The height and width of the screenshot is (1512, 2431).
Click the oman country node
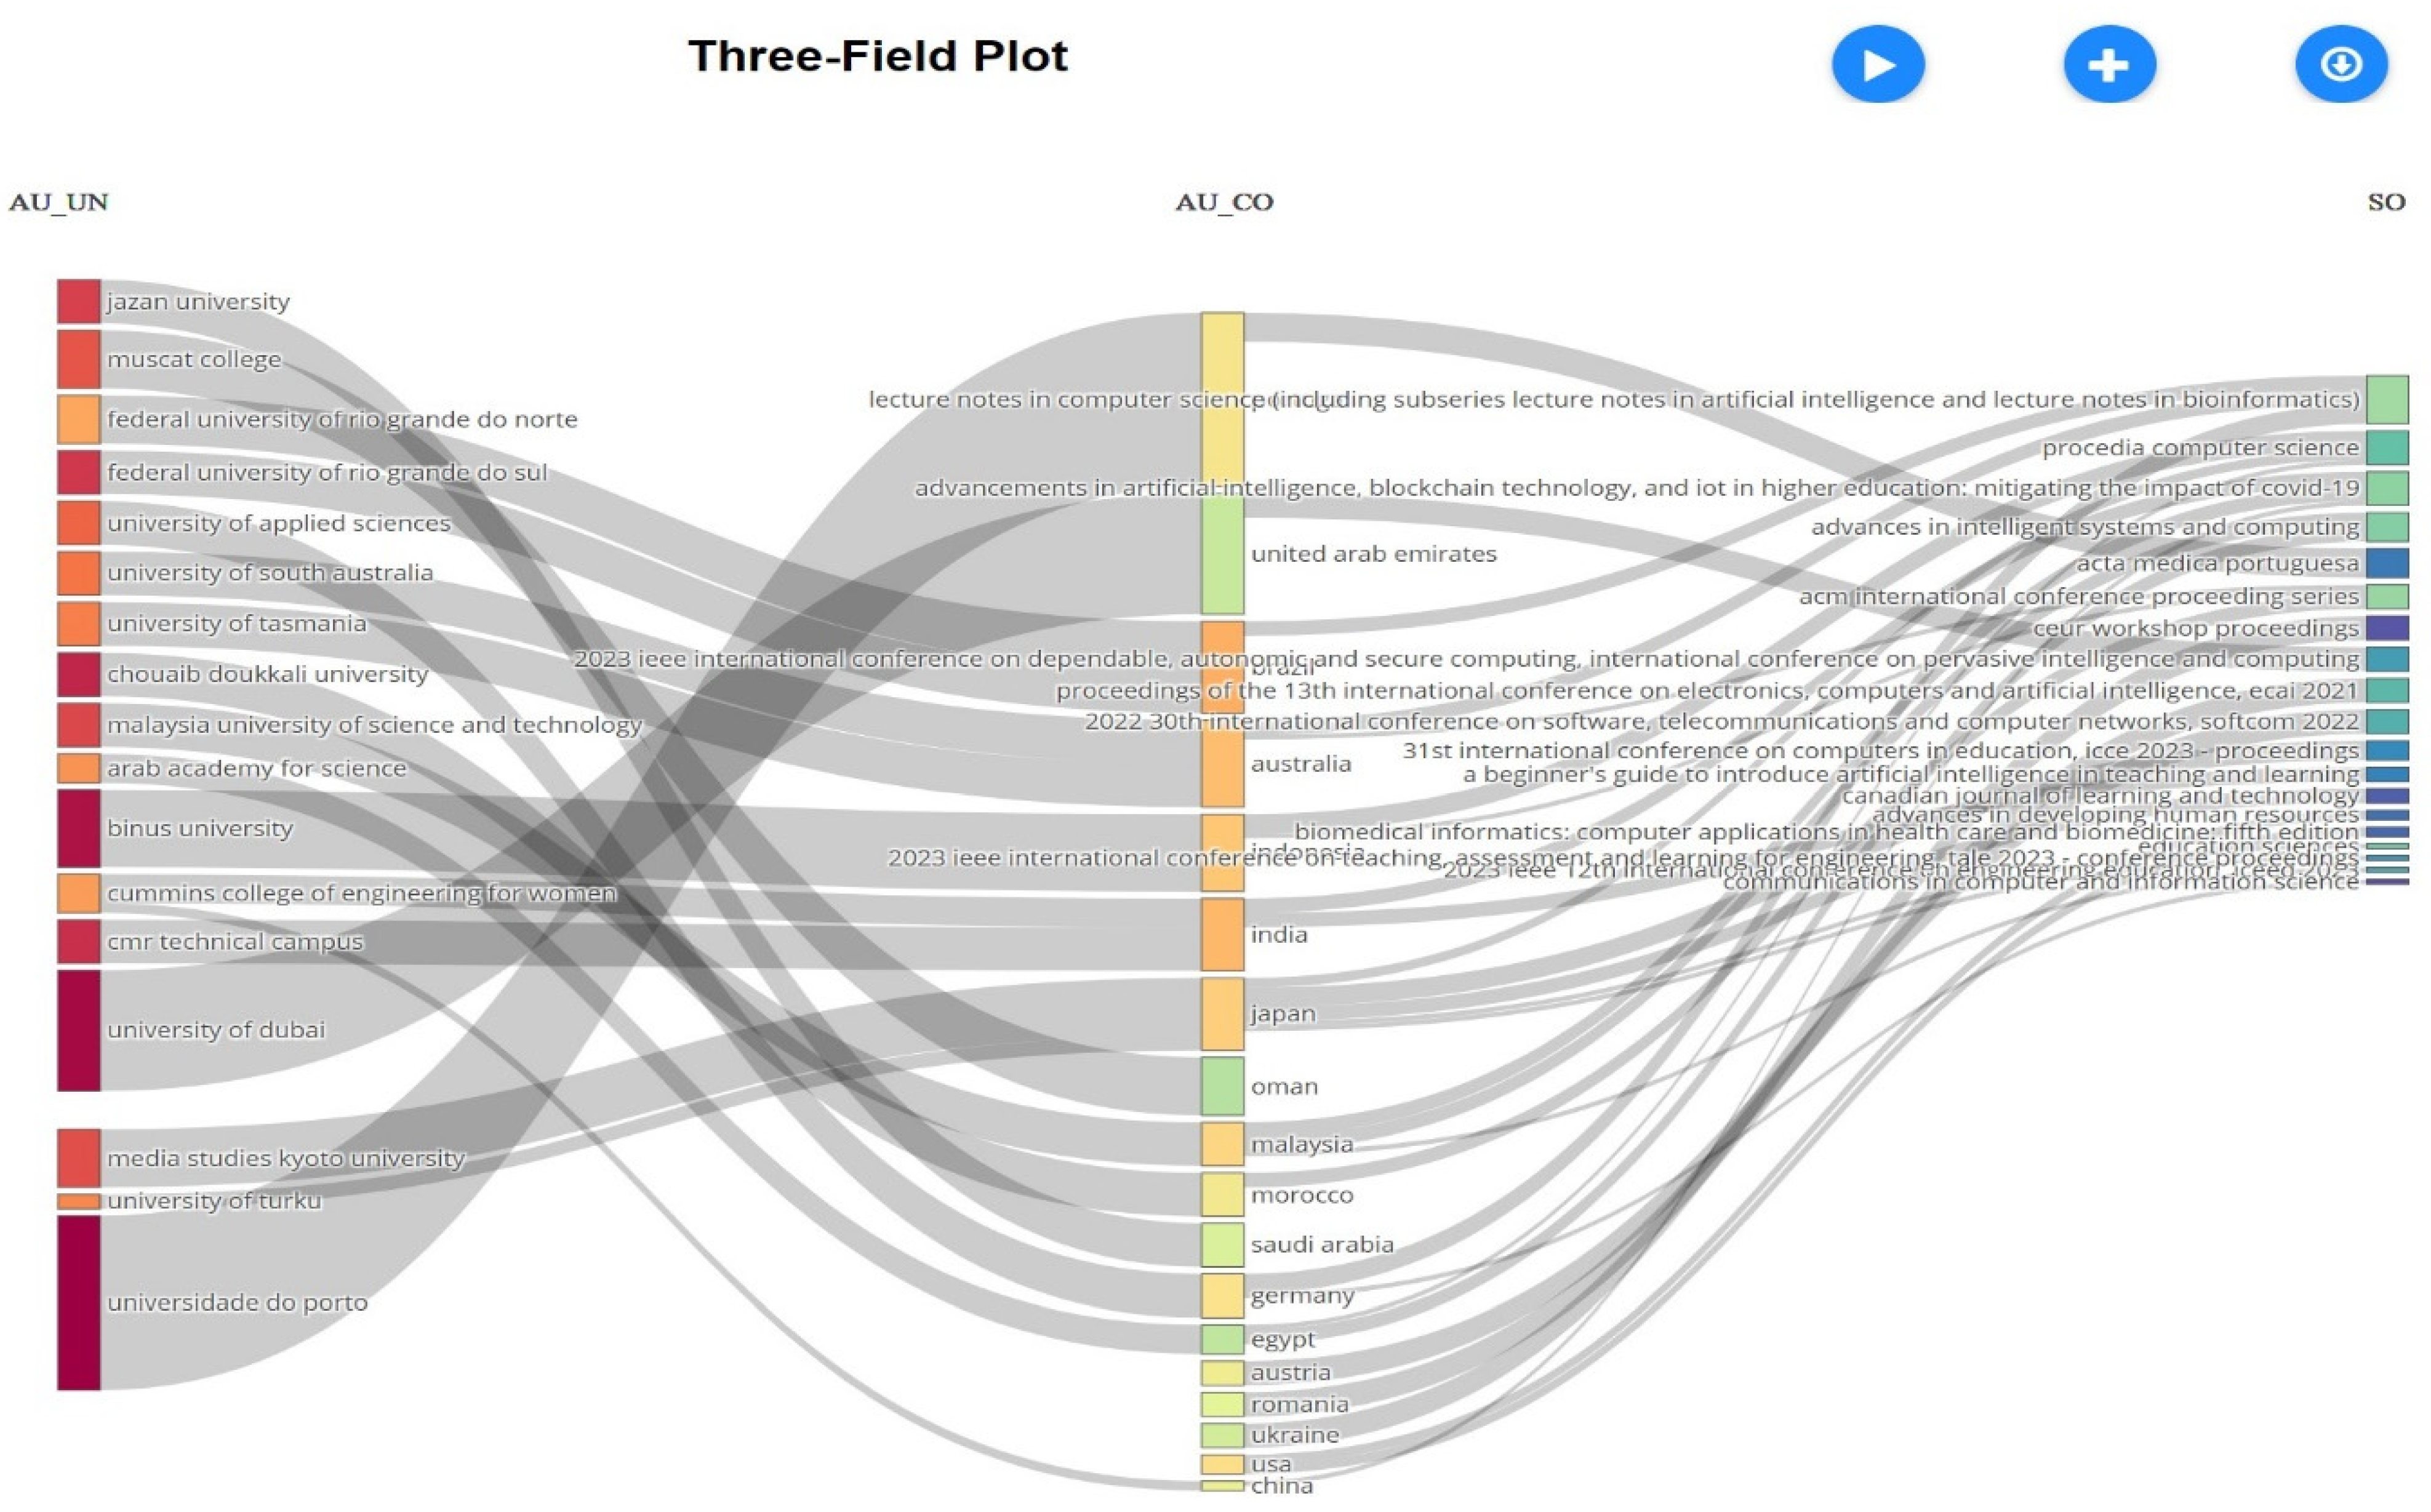(1222, 1086)
